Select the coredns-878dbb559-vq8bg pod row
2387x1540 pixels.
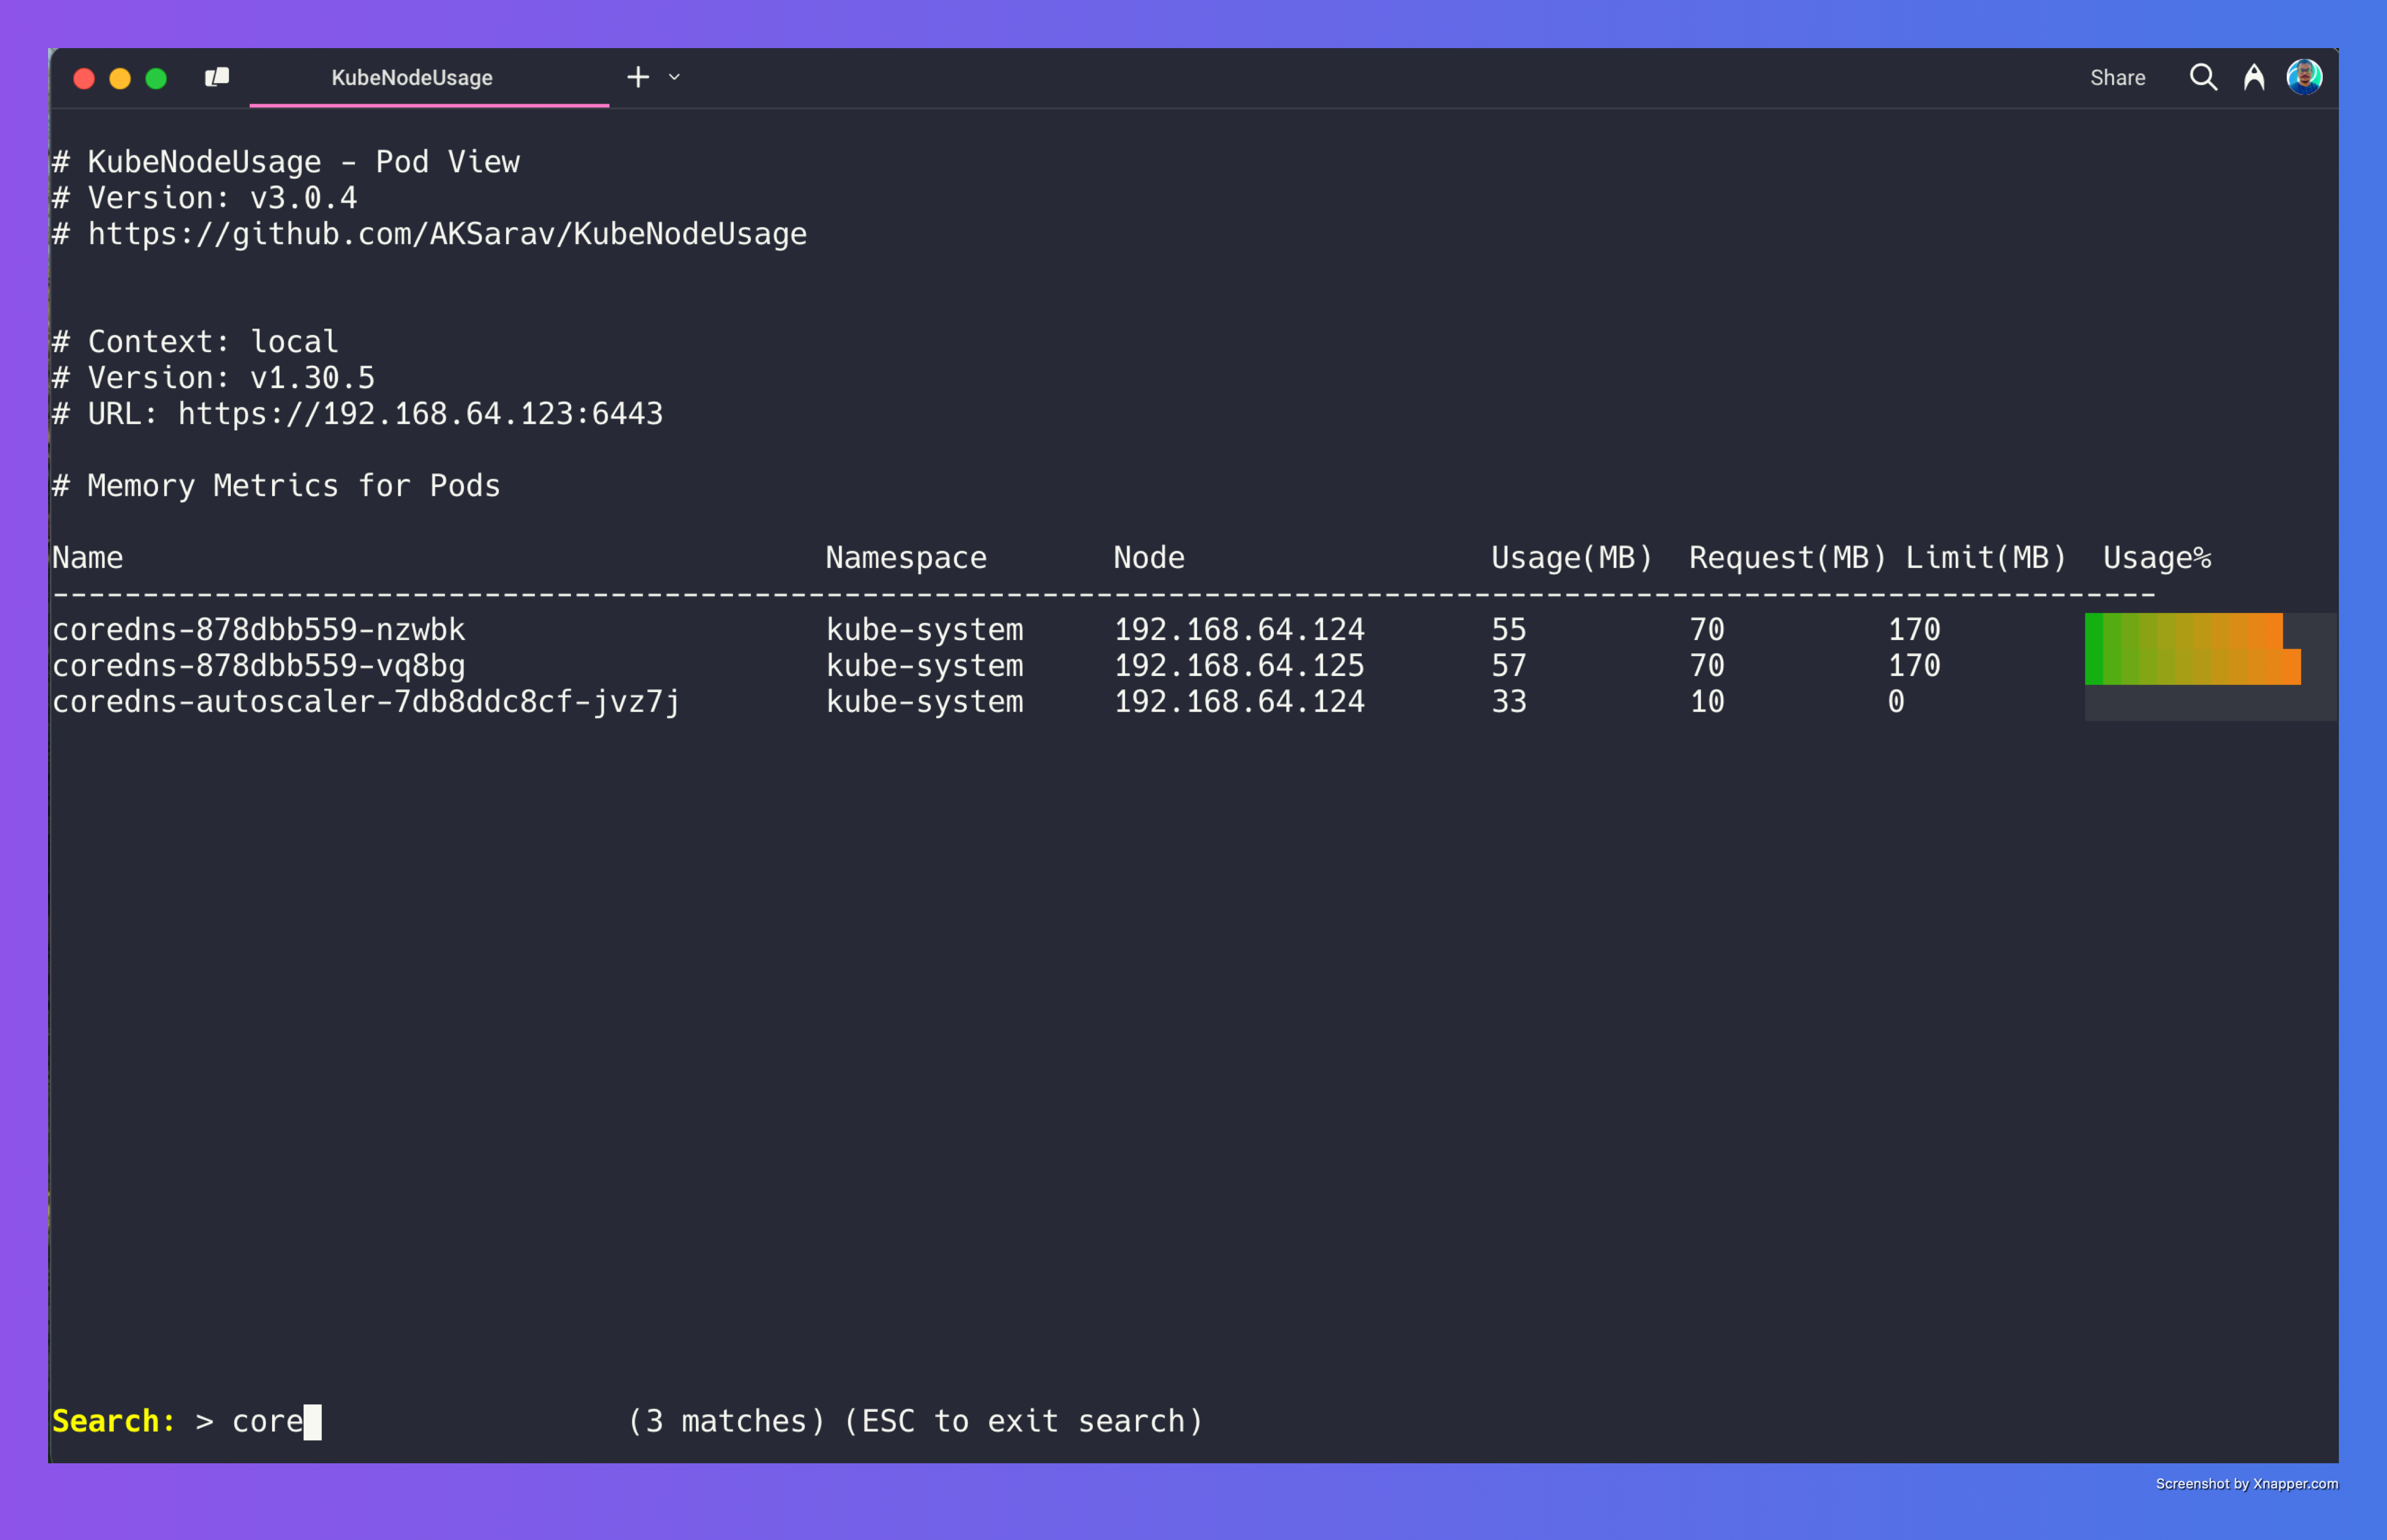coord(1193,666)
